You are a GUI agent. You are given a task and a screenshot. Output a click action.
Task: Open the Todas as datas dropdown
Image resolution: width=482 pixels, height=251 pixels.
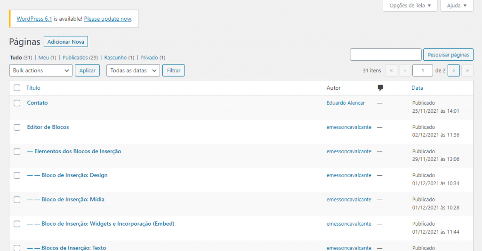(x=133, y=70)
